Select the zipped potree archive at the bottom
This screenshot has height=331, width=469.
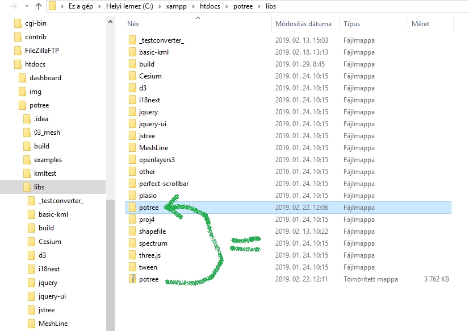(150, 279)
